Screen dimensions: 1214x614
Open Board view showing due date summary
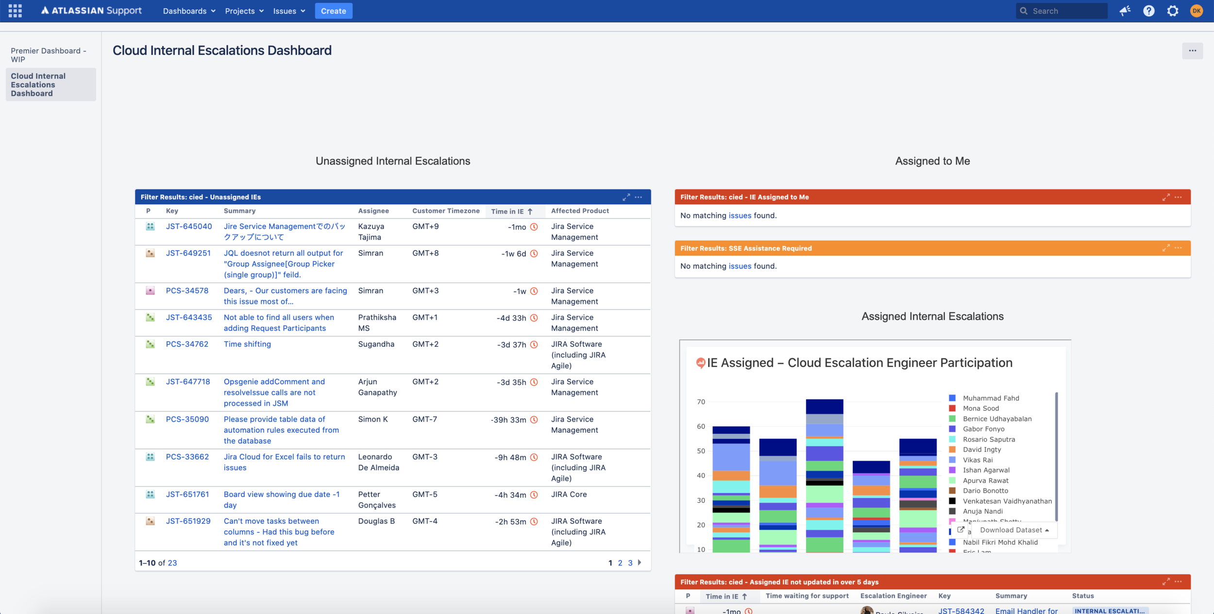(282, 499)
